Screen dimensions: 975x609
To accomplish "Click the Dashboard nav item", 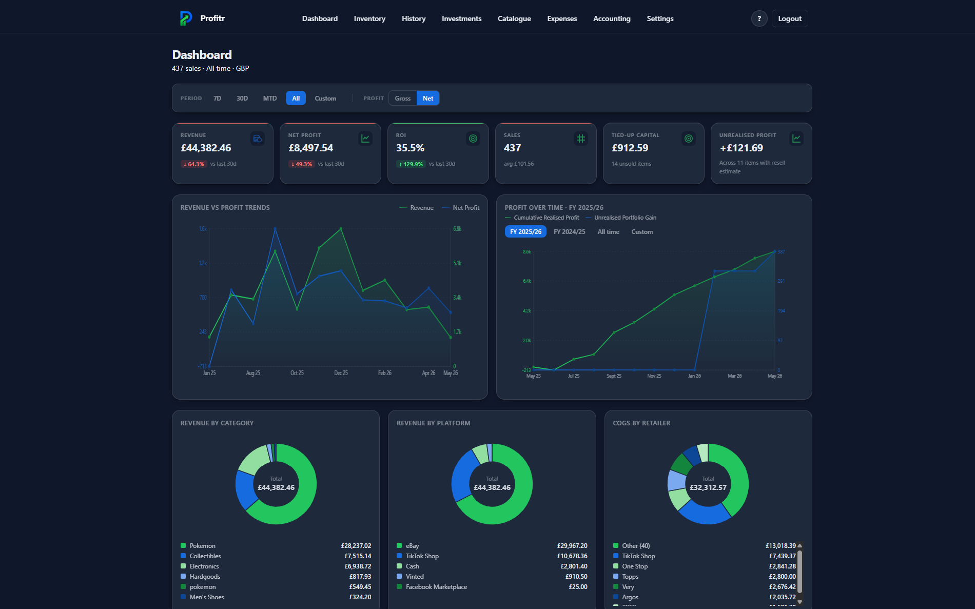I will 320,18.
